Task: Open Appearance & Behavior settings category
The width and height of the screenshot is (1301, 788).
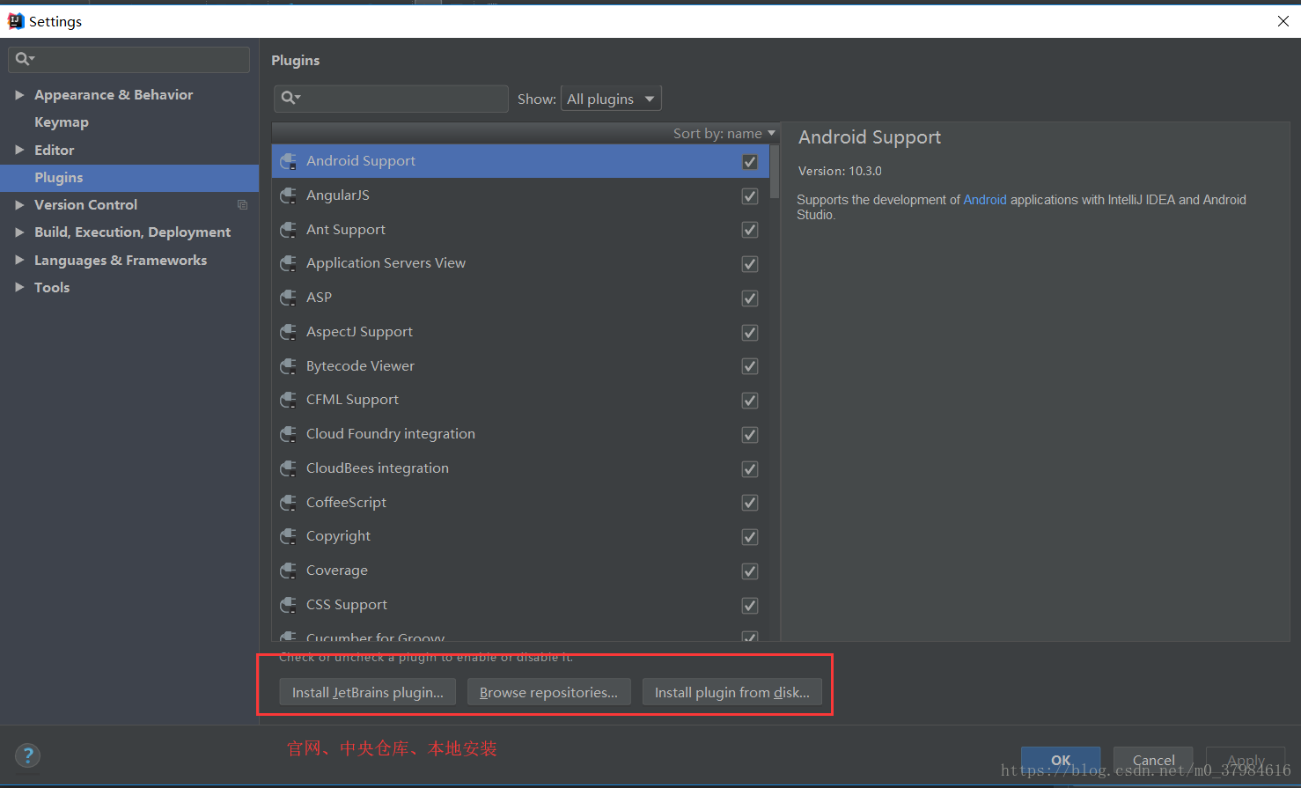Action: point(114,95)
